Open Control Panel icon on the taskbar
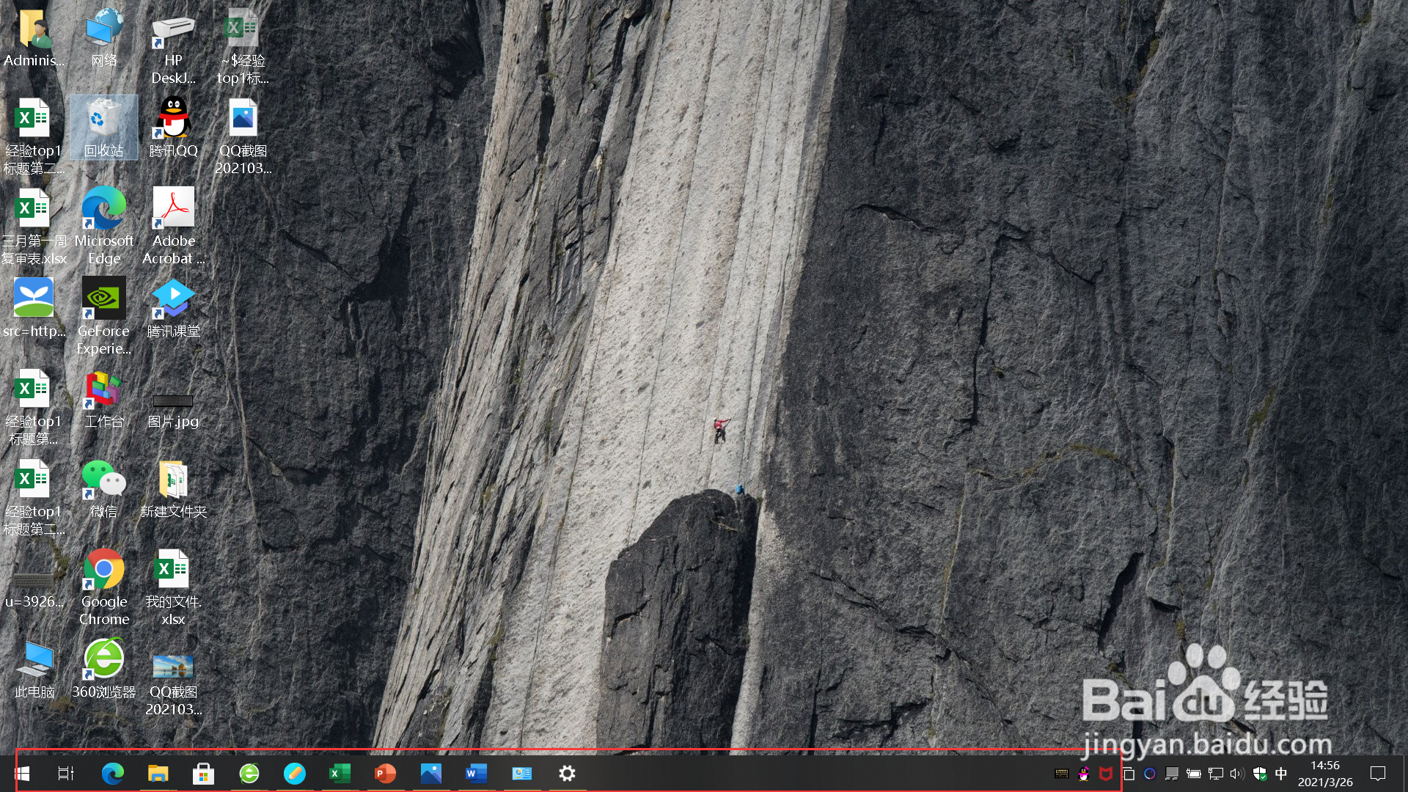1408x792 pixels. [522, 773]
